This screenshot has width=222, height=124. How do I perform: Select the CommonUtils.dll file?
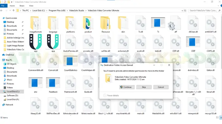click(36, 63)
